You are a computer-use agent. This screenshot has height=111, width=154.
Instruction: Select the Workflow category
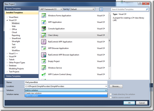(16, 50)
